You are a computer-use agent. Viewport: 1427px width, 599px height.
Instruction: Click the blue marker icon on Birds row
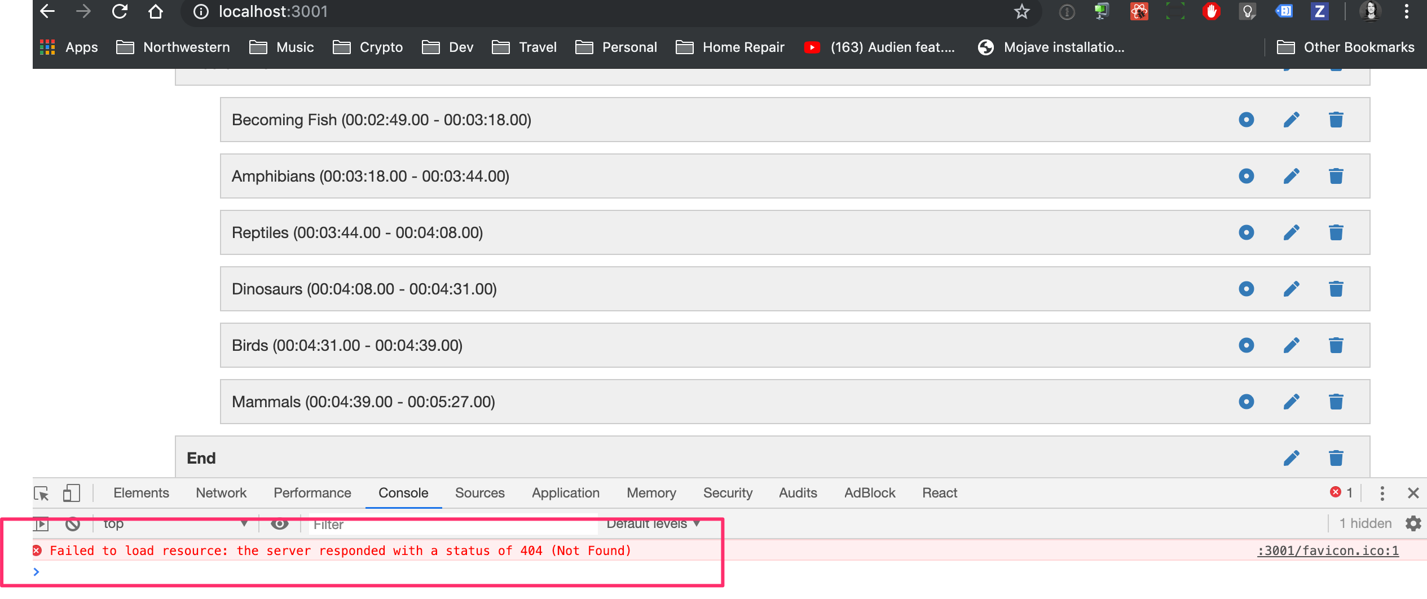[1246, 345]
